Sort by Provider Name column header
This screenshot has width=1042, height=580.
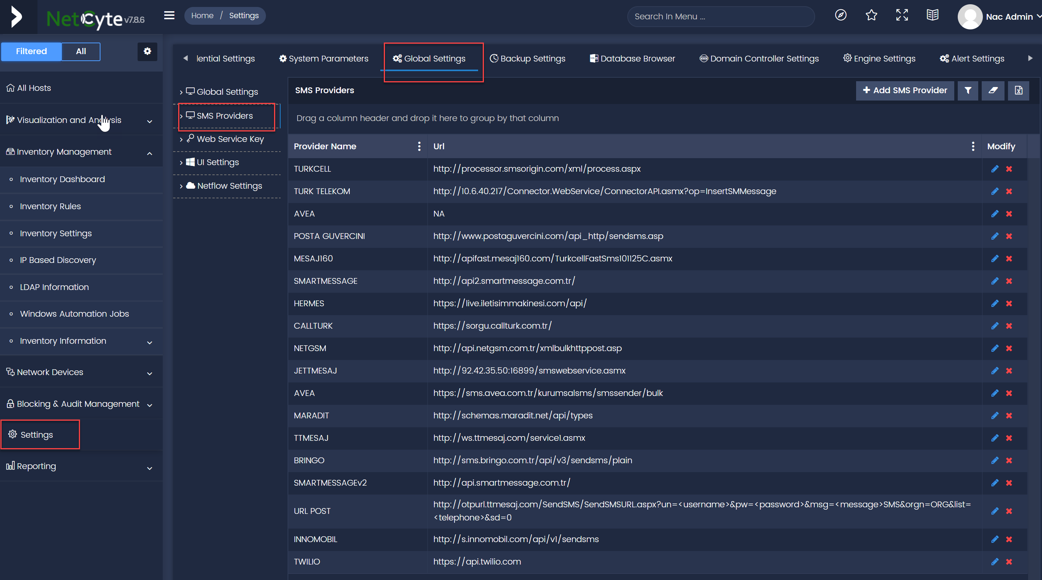coord(325,147)
